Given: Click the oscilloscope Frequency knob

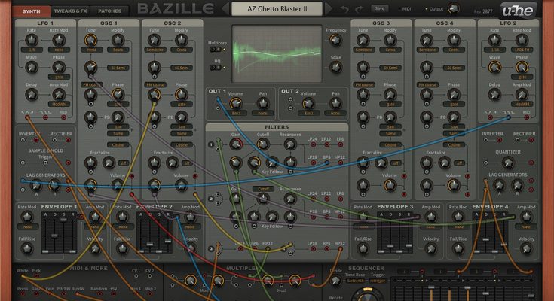Looking at the screenshot, I should [x=335, y=40].
